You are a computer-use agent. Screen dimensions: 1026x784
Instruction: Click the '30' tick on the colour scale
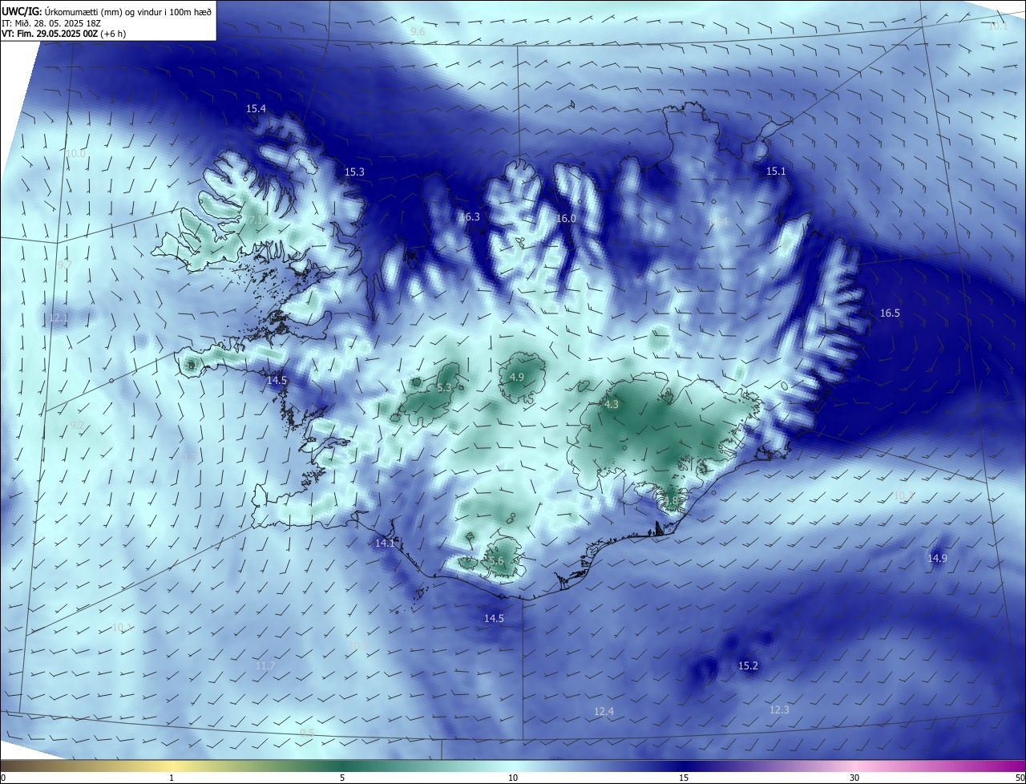coord(854,778)
